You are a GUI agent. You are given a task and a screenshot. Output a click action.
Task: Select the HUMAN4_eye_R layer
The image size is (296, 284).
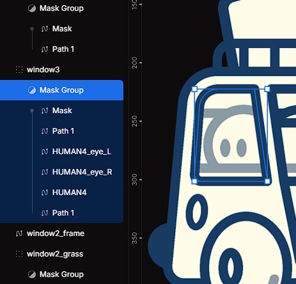coord(82,172)
